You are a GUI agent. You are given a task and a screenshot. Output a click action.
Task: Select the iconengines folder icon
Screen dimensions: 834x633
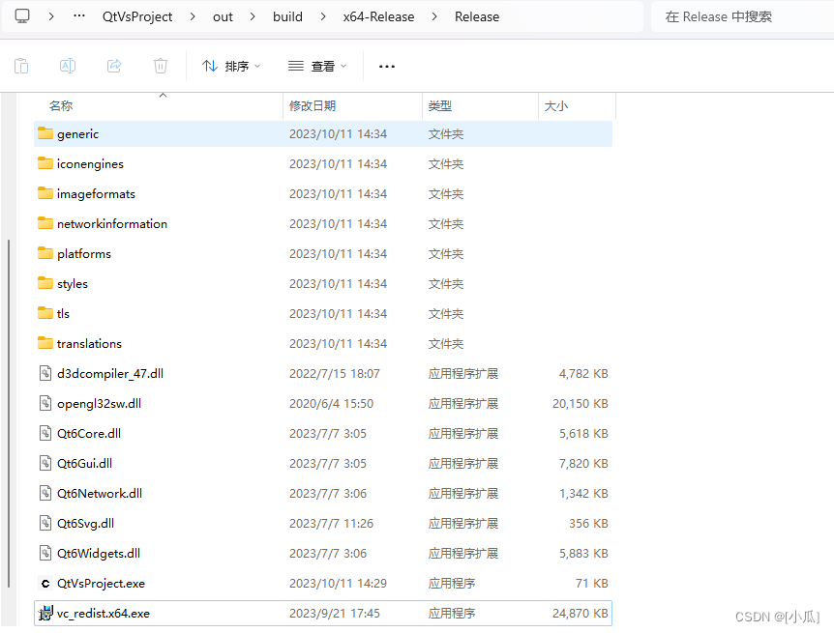point(45,163)
